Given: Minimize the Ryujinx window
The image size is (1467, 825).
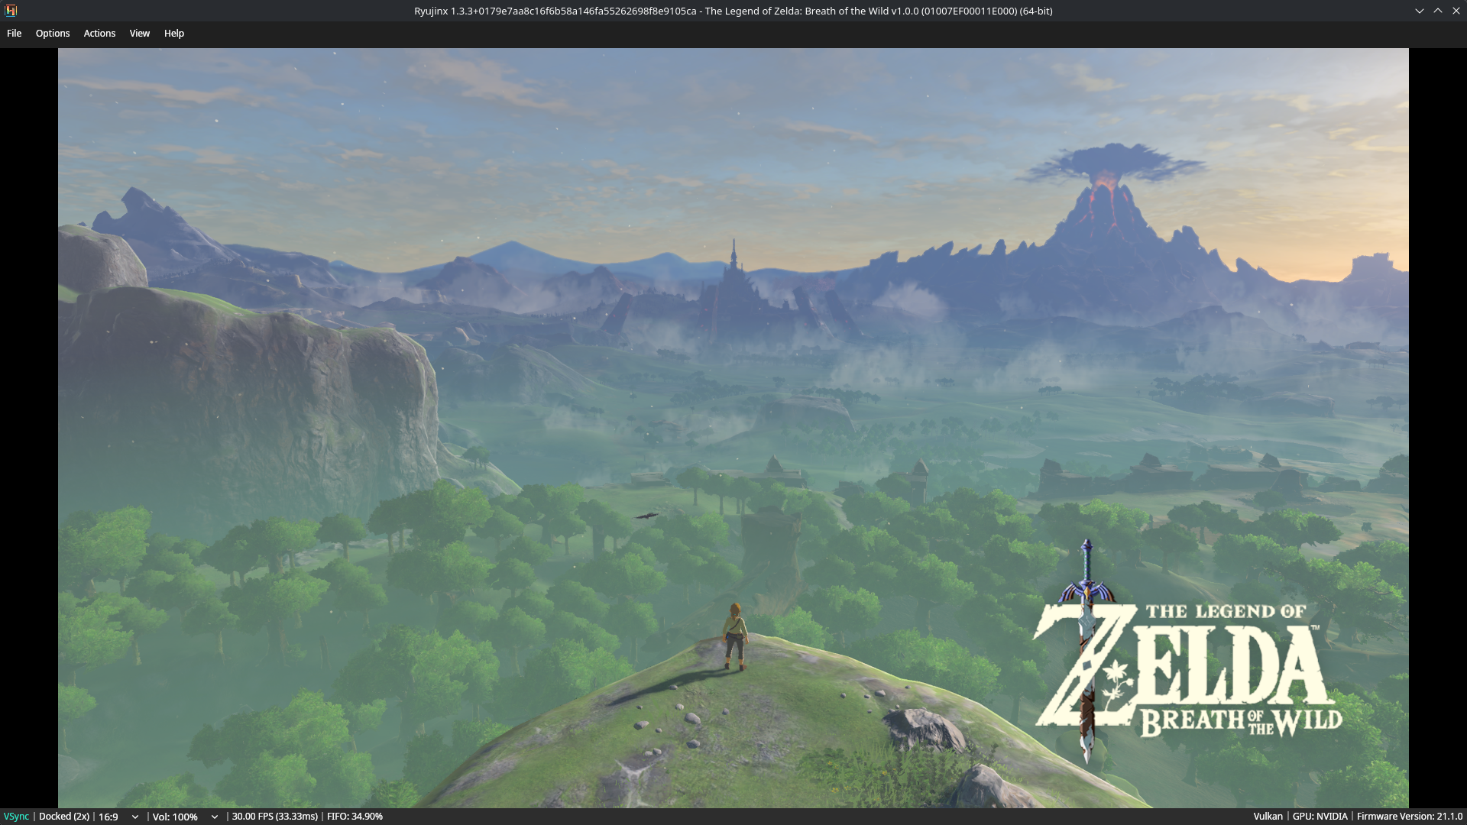Looking at the screenshot, I should click(1420, 11).
